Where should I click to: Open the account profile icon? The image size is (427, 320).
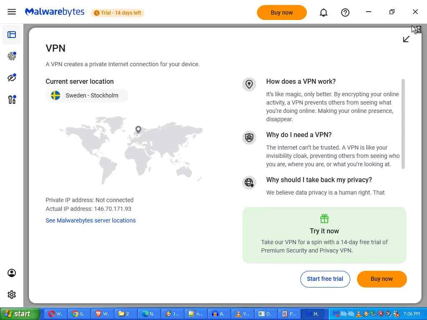pos(12,273)
